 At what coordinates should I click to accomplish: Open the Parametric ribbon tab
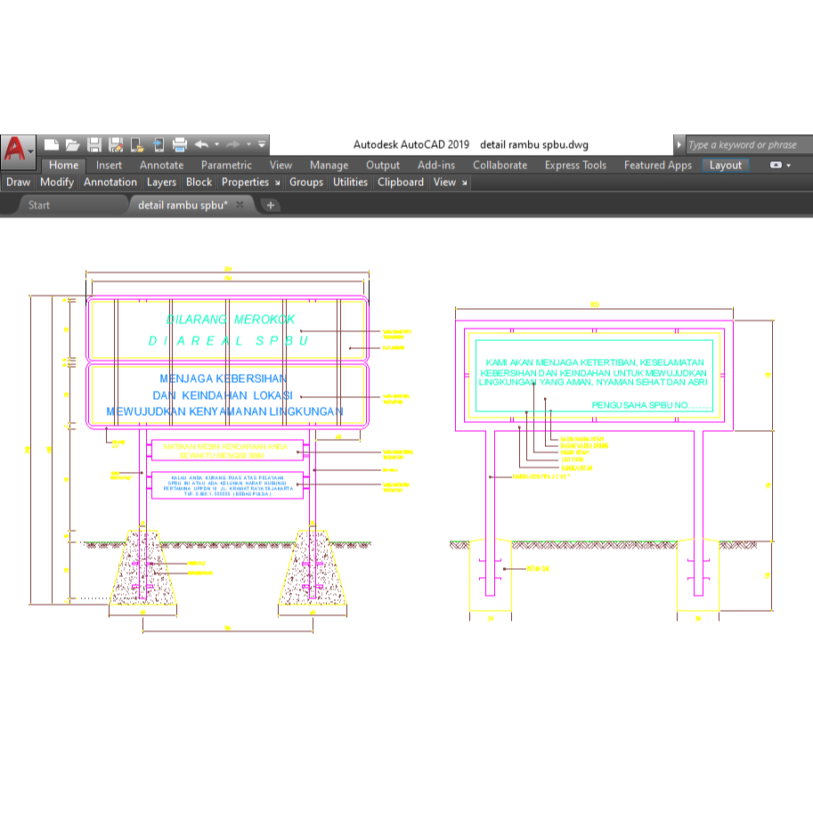[x=226, y=166]
